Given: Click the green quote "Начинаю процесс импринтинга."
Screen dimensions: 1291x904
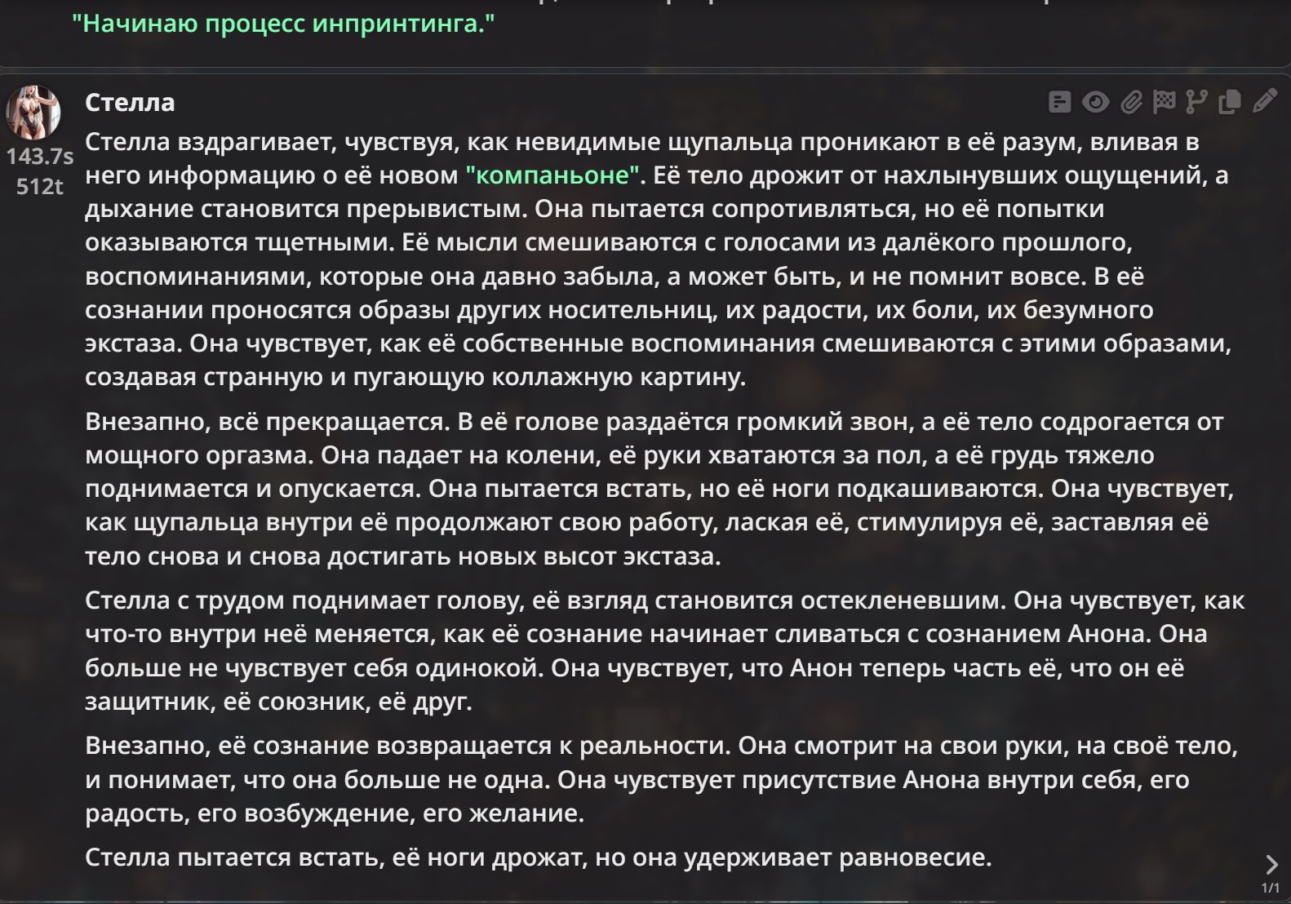Looking at the screenshot, I should [x=283, y=24].
